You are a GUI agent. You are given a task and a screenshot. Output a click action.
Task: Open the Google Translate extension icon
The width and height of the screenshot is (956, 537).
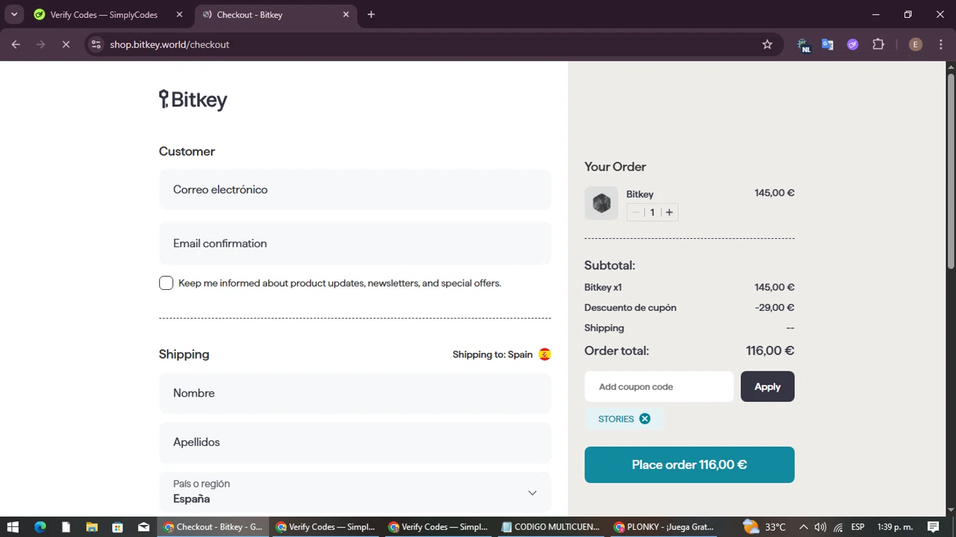click(x=827, y=45)
